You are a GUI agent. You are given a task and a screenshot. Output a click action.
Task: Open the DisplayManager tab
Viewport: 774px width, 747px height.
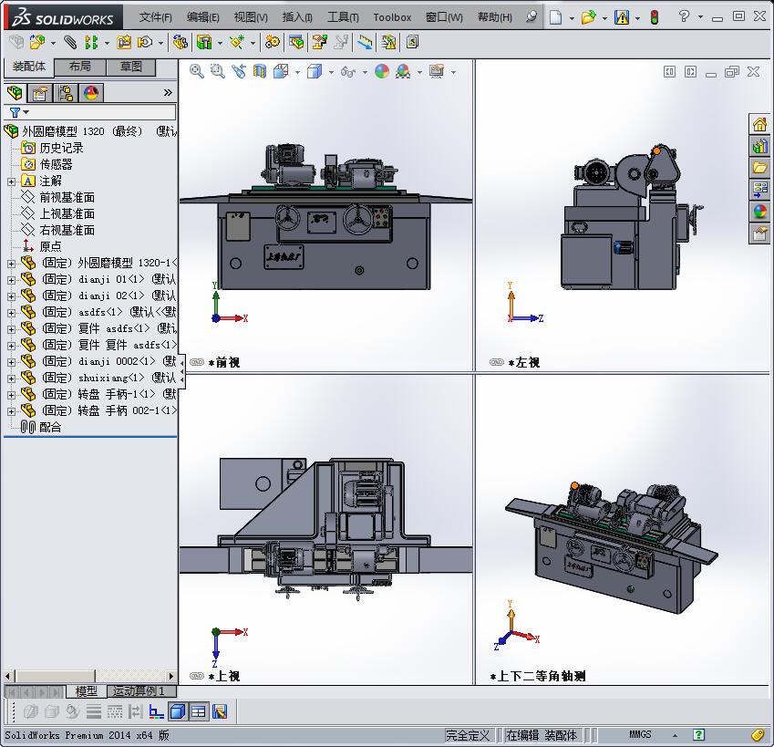91,93
